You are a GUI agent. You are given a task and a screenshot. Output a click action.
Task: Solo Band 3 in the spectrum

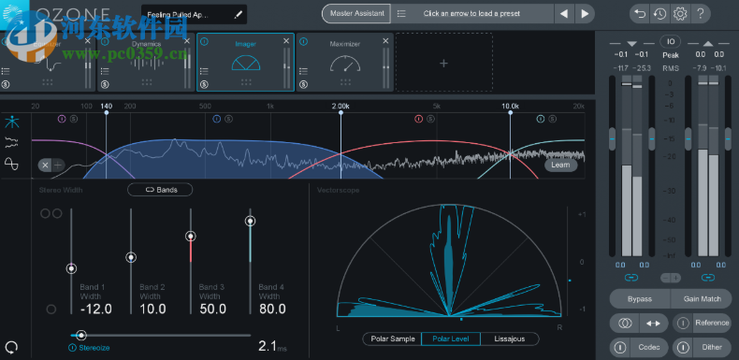pos(430,119)
